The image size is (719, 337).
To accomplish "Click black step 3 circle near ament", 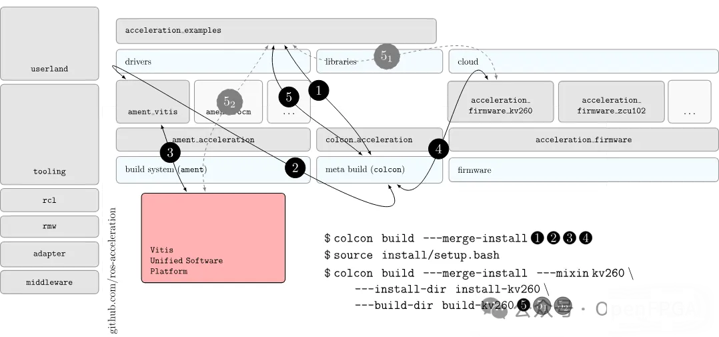I will tap(170, 153).
